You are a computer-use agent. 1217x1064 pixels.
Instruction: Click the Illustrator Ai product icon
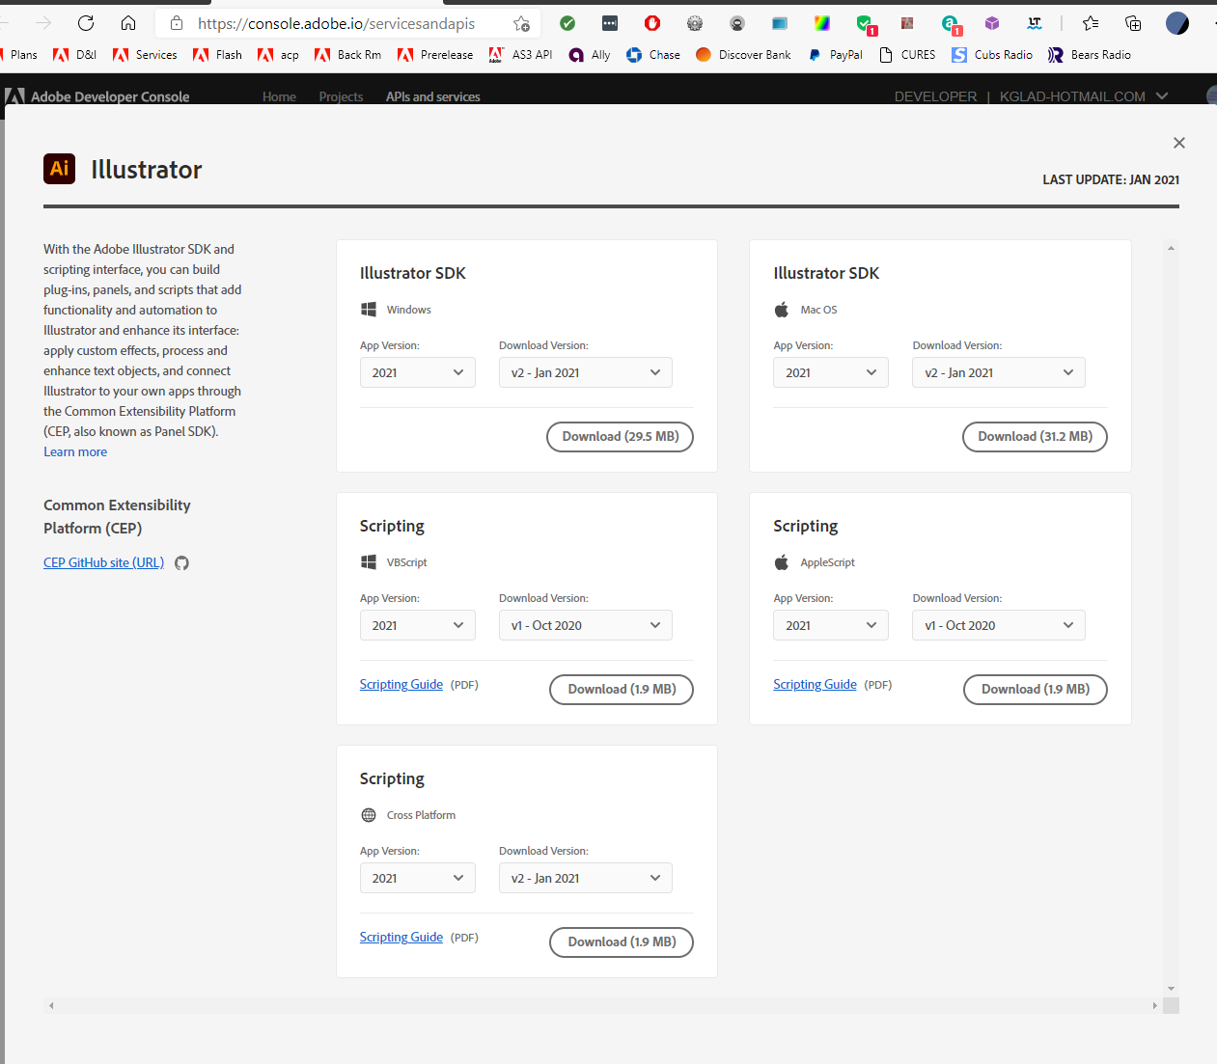tap(59, 168)
